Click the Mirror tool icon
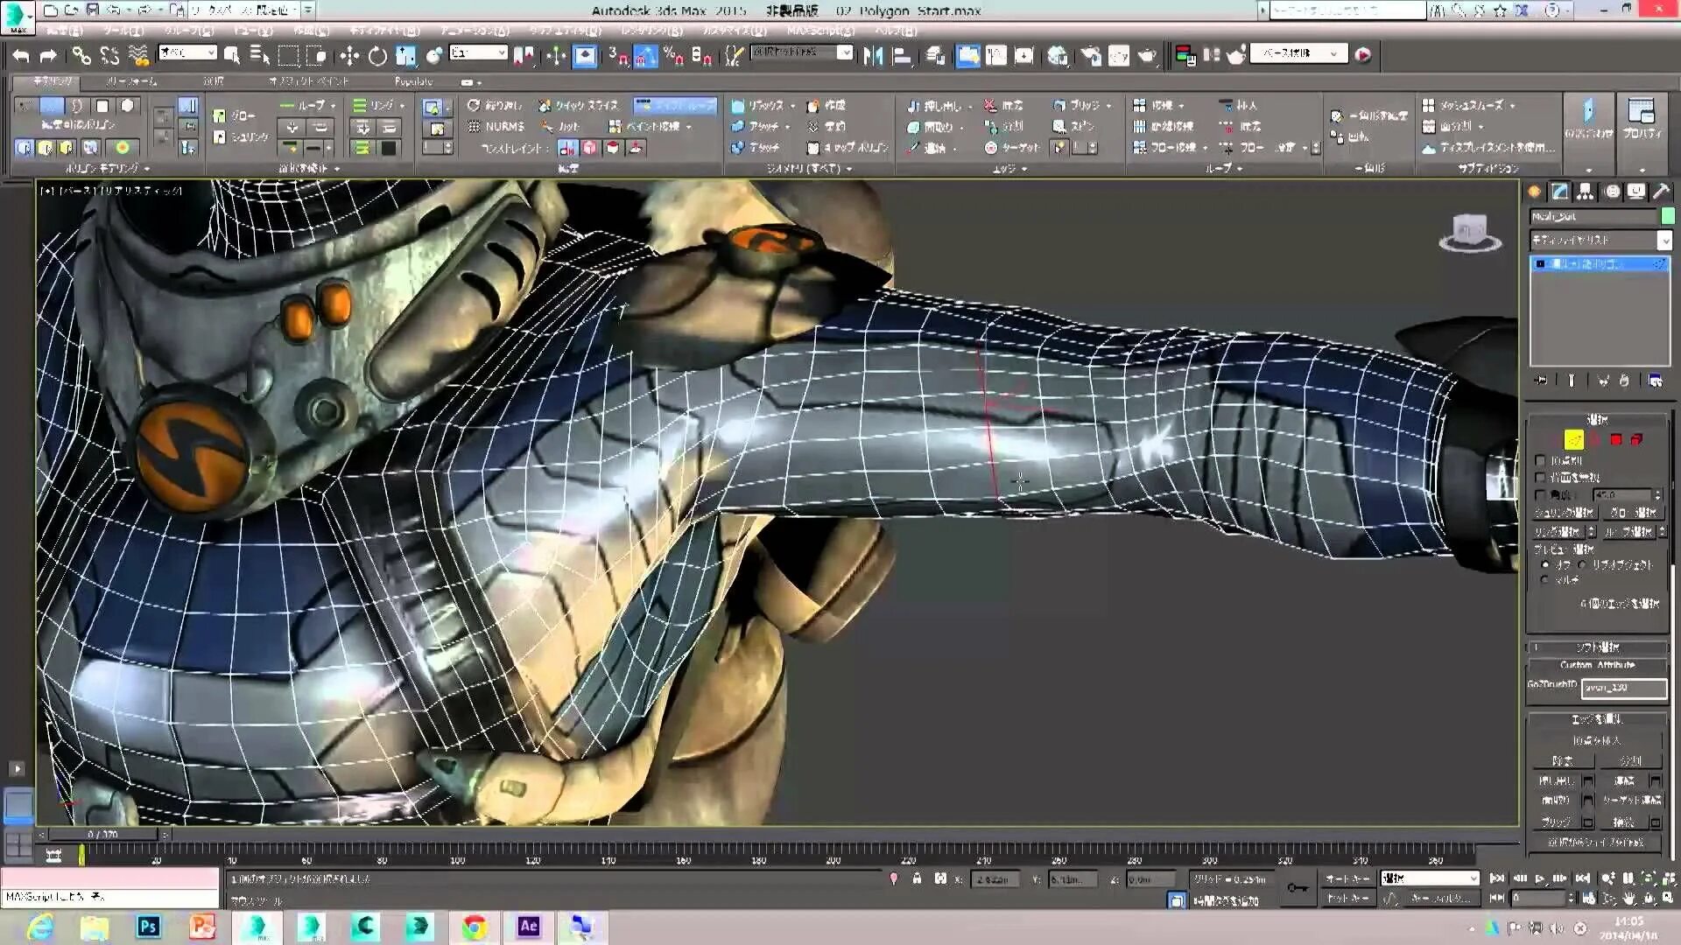This screenshot has height=945, width=1681. [x=873, y=56]
